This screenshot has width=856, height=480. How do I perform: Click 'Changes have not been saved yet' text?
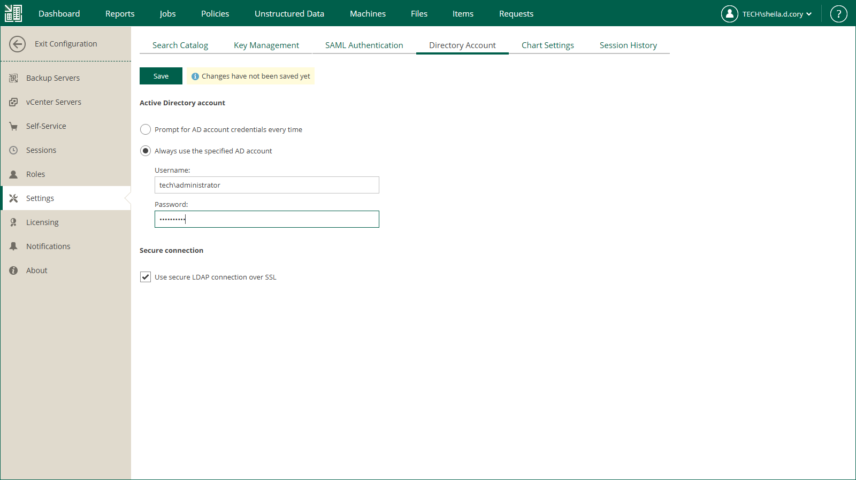256,76
